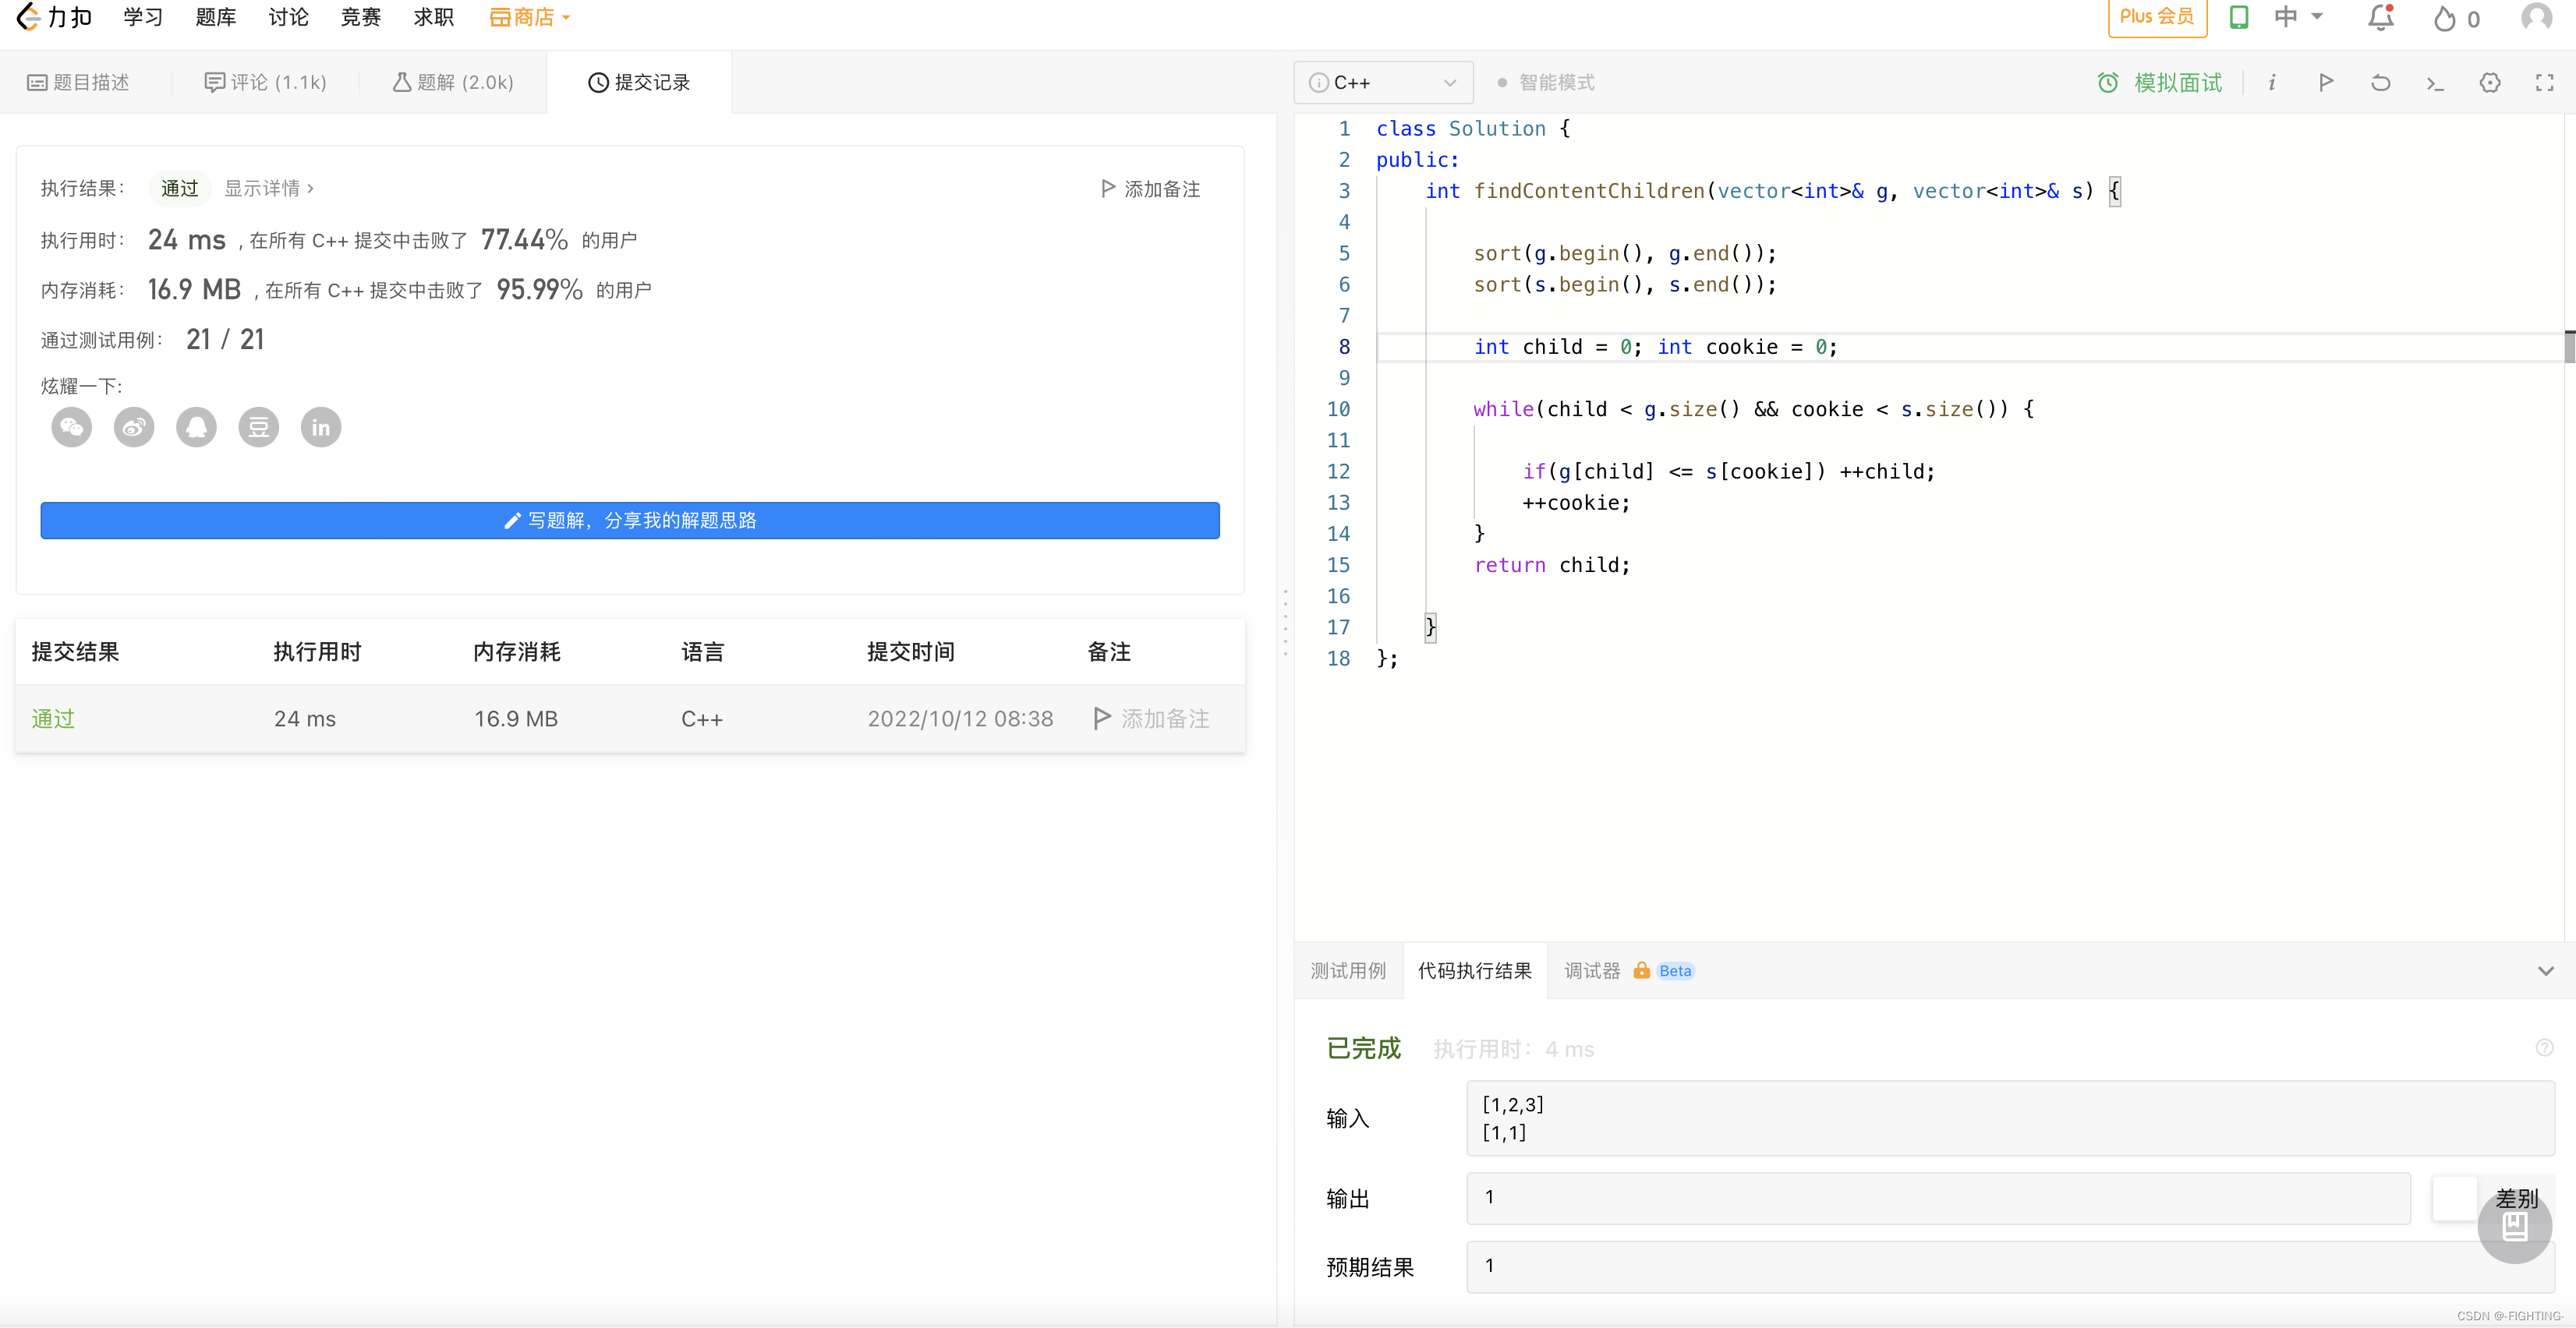The width and height of the screenshot is (2576, 1328).
Task: Open the 模拟面试 mock interview
Action: [2160, 83]
